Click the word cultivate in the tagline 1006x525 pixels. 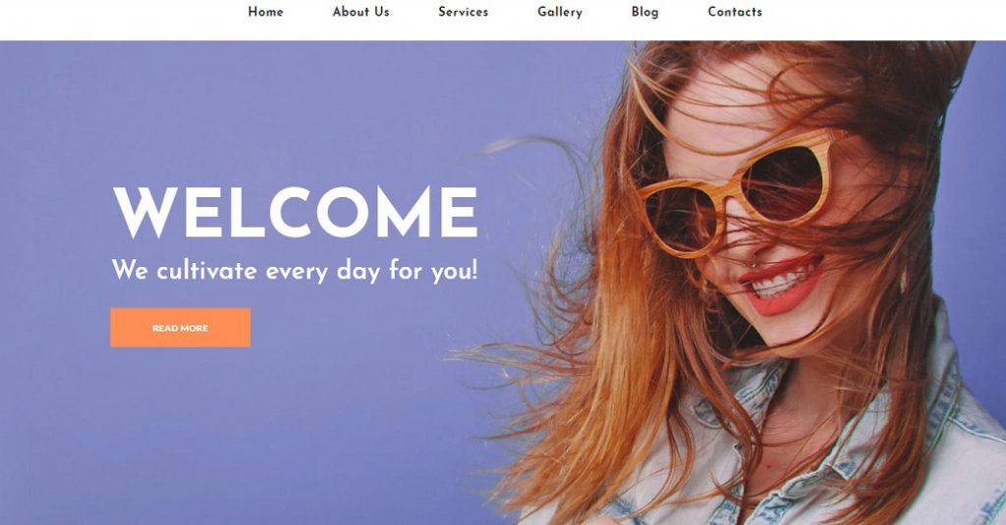tap(206, 270)
